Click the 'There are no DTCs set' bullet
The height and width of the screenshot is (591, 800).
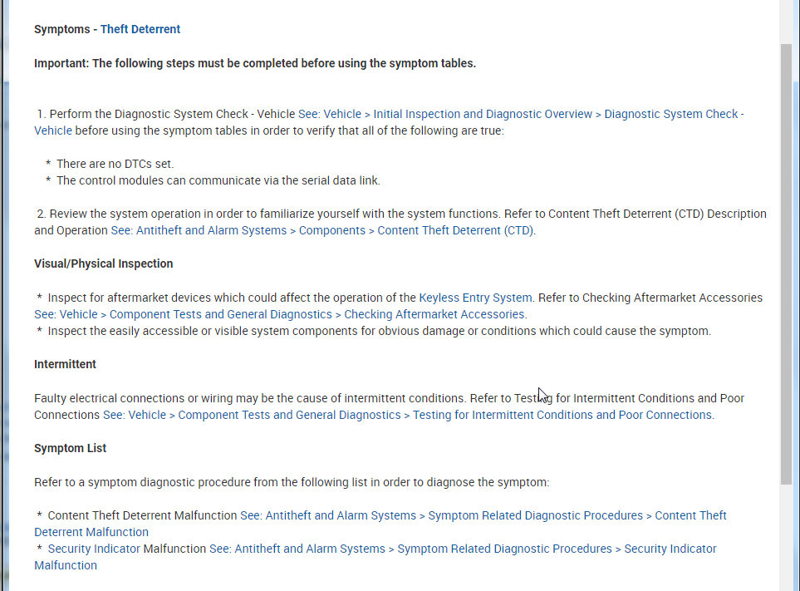pyautogui.click(x=115, y=164)
